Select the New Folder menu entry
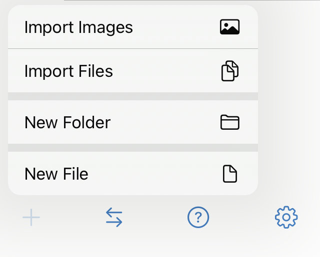This screenshot has width=320, height=257. pos(133,122)
